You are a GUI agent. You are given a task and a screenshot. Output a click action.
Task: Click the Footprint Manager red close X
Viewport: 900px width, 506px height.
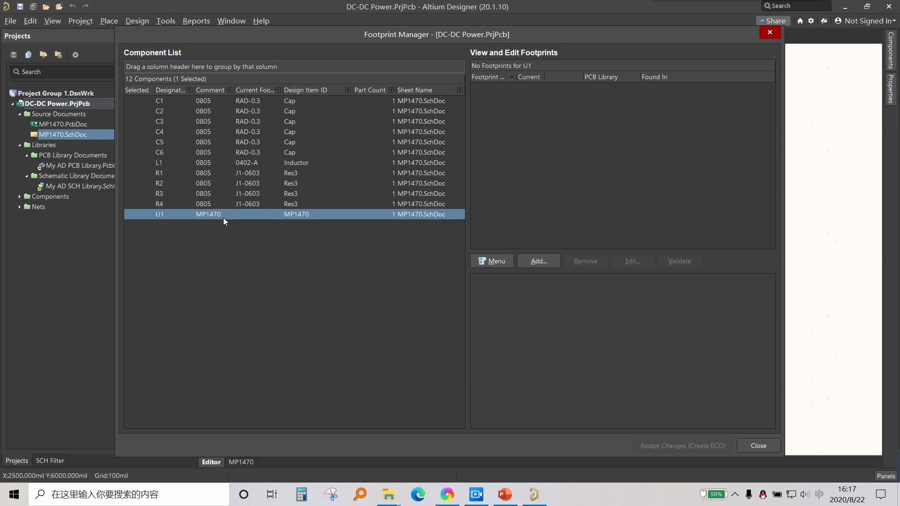click(x=770, y=32)
